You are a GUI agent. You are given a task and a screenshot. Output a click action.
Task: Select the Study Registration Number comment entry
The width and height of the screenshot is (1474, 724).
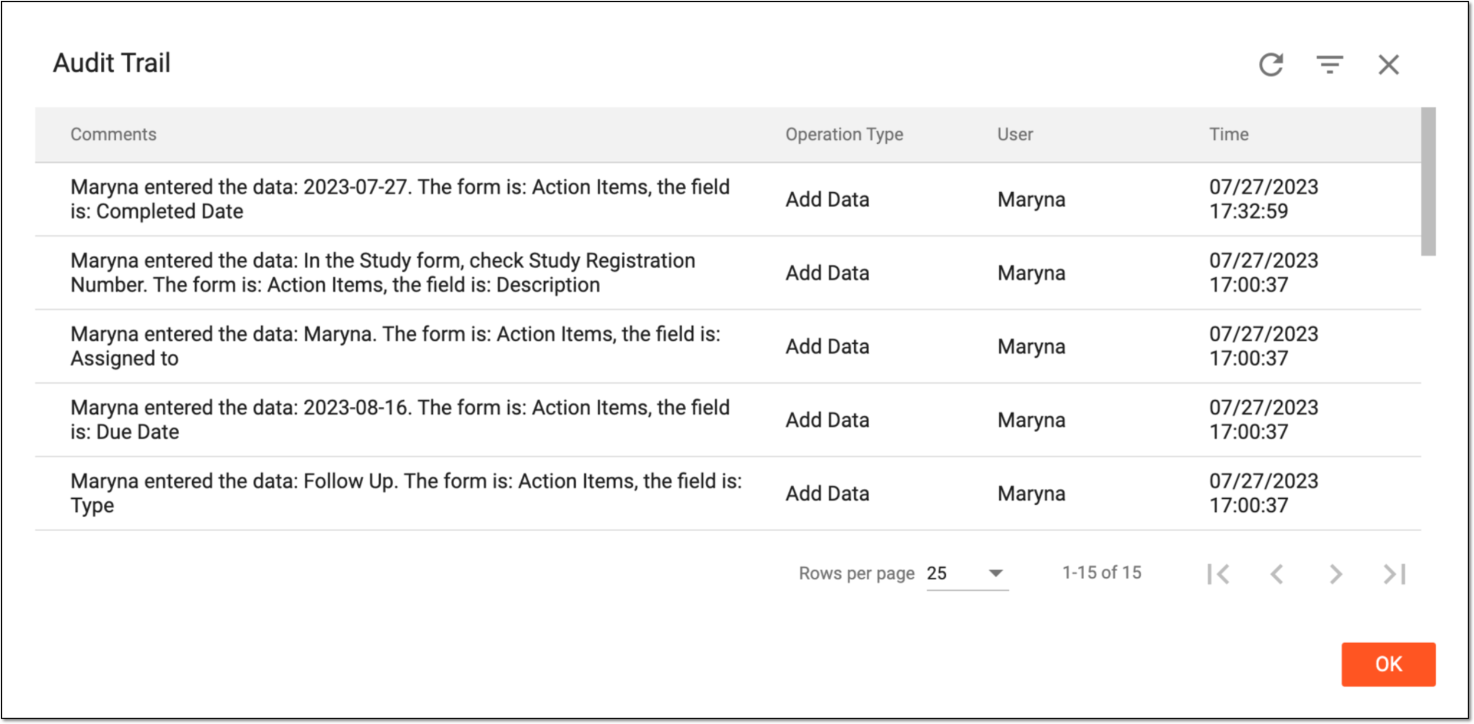click(383, 273)
